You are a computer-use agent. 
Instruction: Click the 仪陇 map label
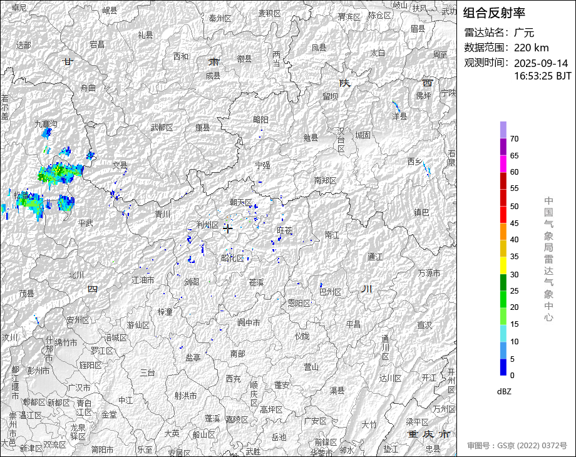tap(302, 336)
